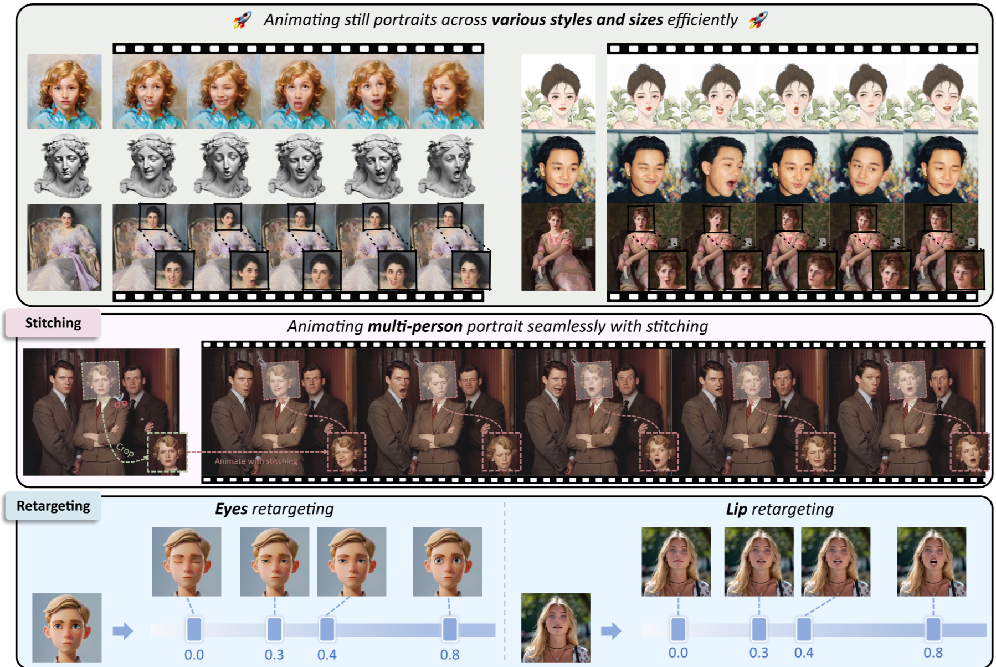The image size is (996, 667).
Task: Click the Eyes slider handle at 0.3
Action: (x=274, y=629)
